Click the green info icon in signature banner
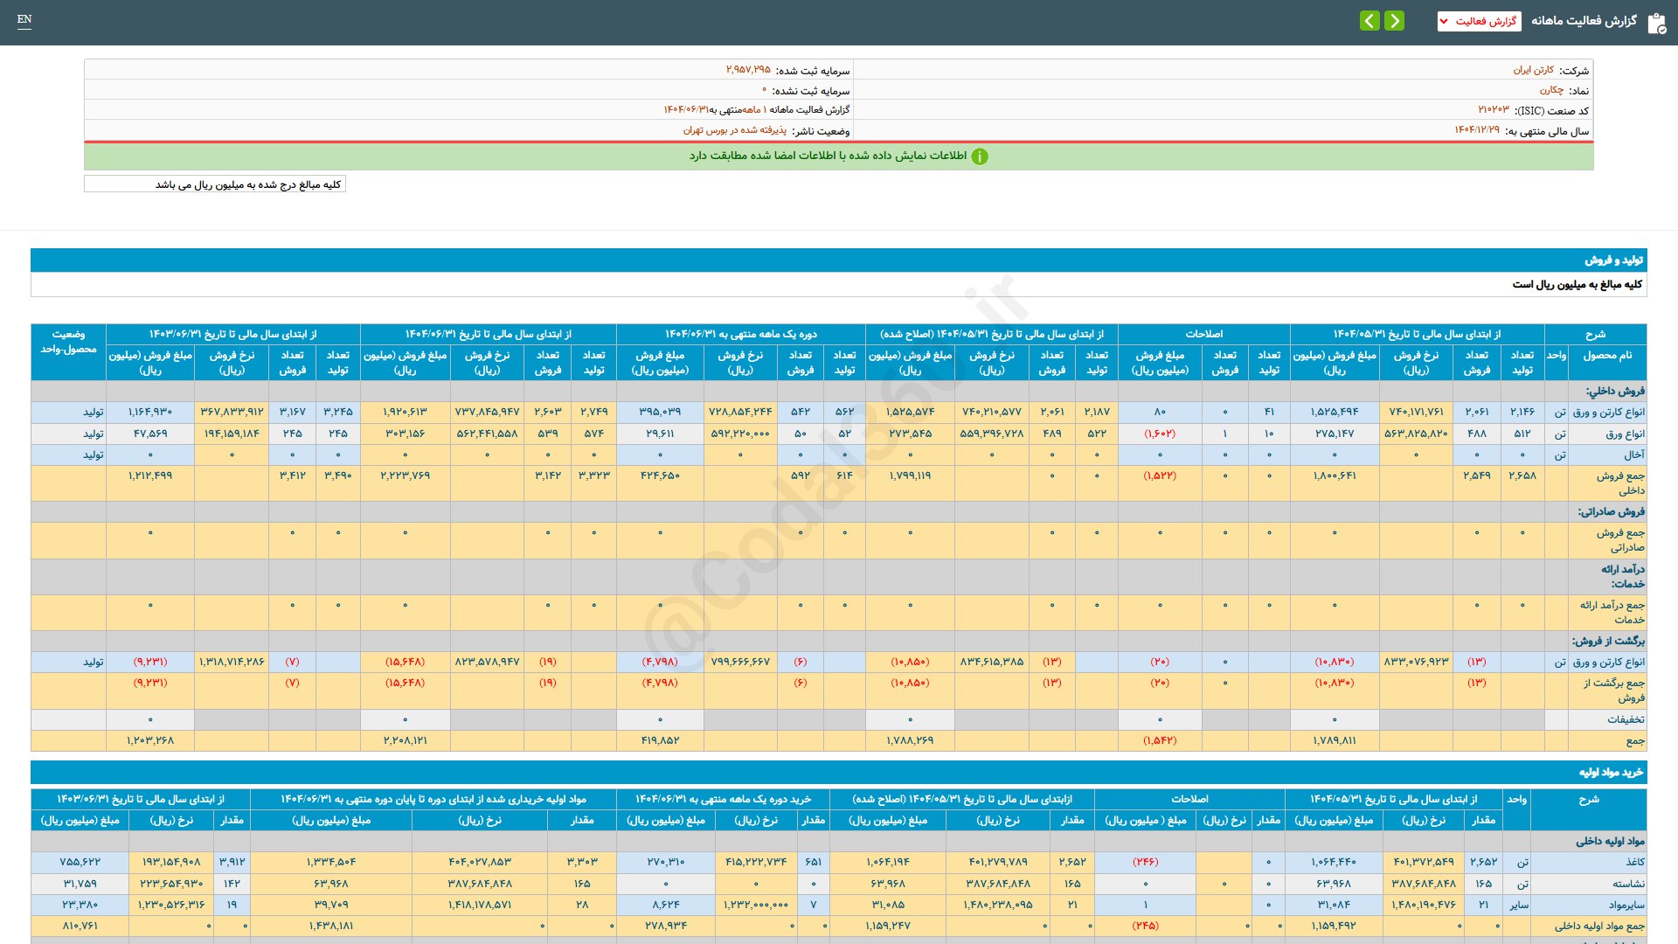Viewport: 1678px width, 944px height. (x=980, y=156)
